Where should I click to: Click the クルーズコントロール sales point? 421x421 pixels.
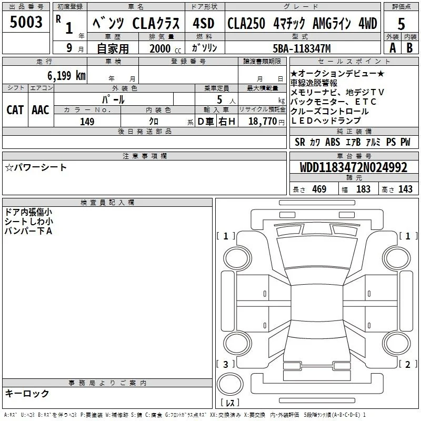(x=329, y=111)
